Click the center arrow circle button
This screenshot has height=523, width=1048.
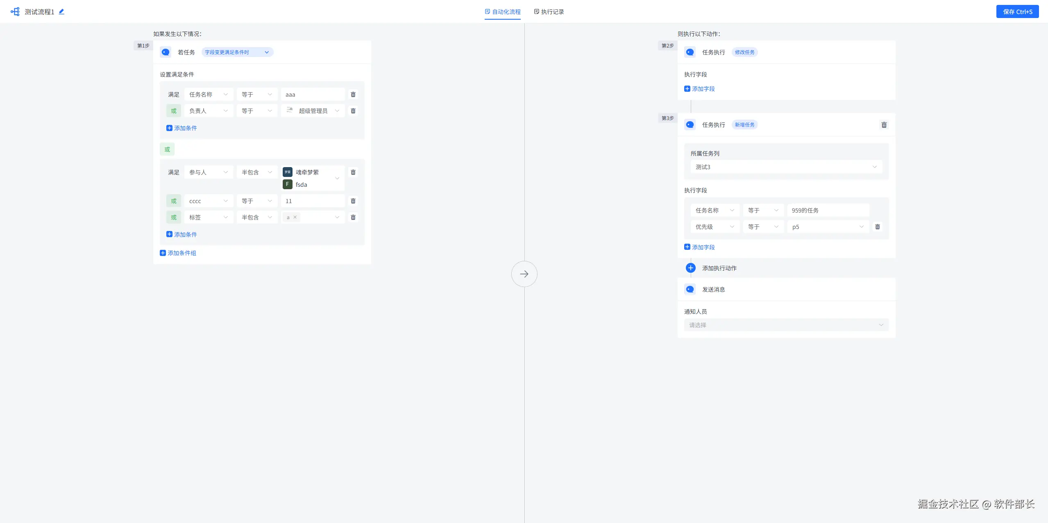pyautogui.click(x=524, y=274)
